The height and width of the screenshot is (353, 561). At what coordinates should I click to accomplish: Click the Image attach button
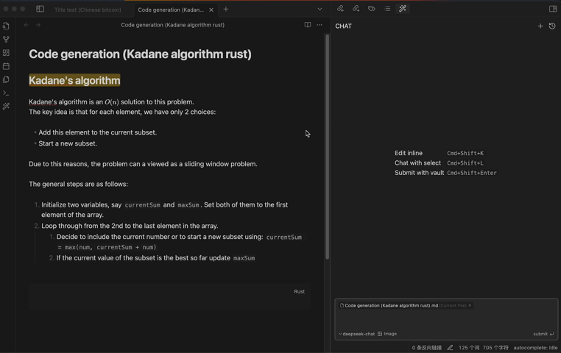pyautogui.click(x=387, y=334)
